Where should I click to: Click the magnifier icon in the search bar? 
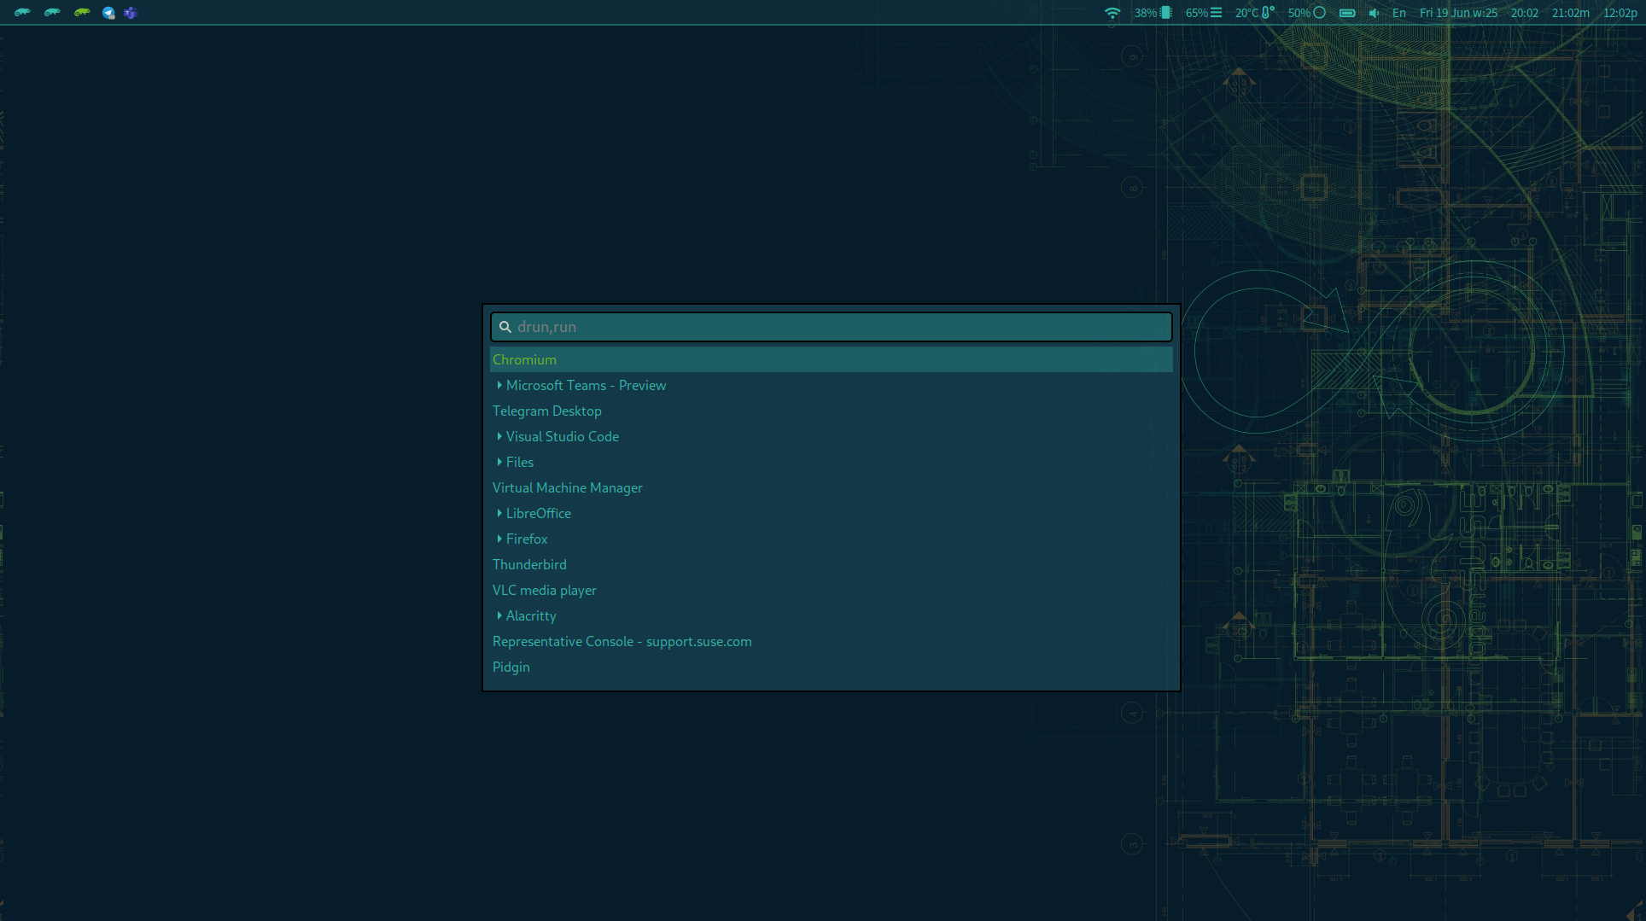(x=505, y=327)
